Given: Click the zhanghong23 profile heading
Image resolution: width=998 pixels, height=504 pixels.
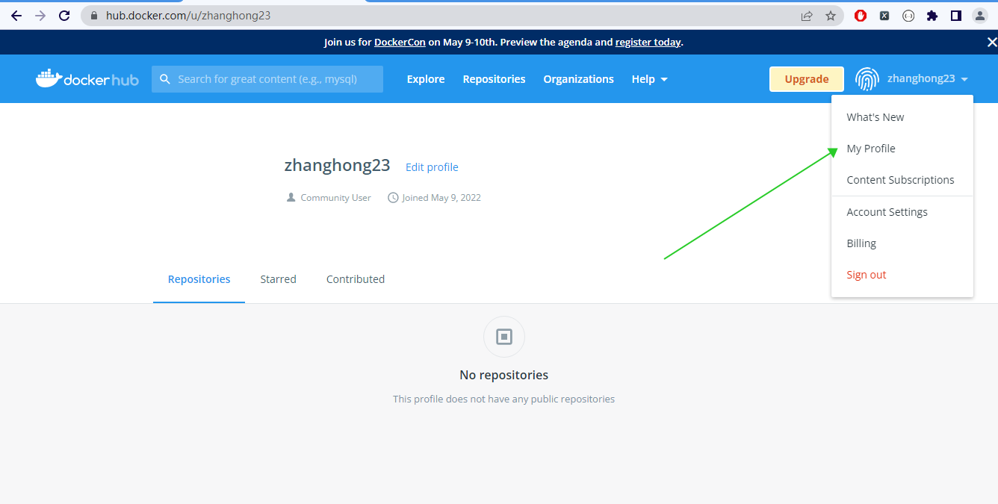Looking at the screenshot, I should (337, 166).
